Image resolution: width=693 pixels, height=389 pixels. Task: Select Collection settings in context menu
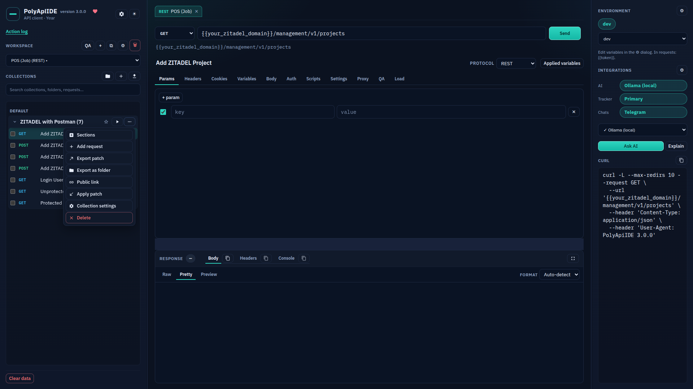coord(99,206)
